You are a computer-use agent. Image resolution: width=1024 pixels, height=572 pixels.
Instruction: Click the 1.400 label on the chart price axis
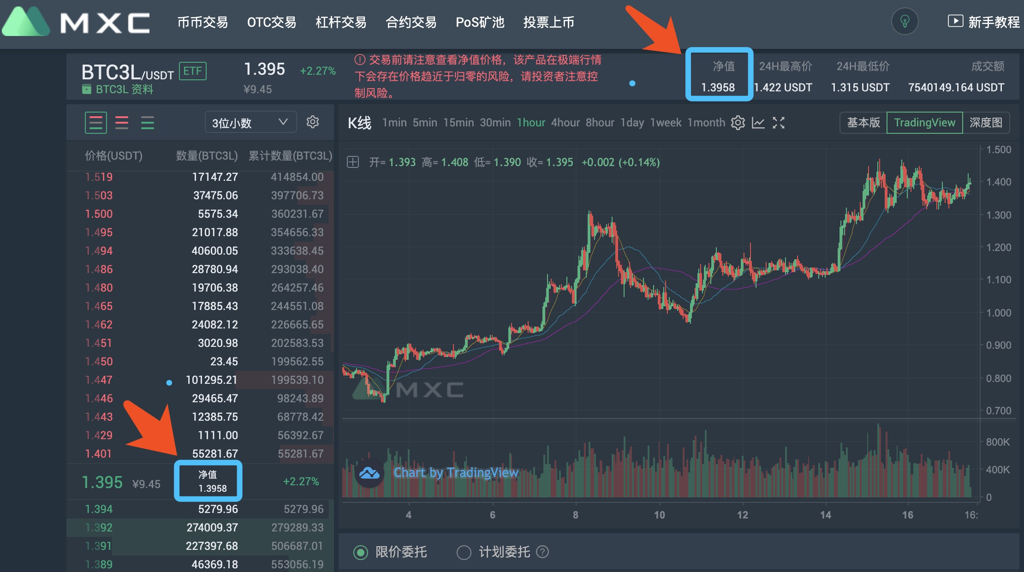click(999, 182)
